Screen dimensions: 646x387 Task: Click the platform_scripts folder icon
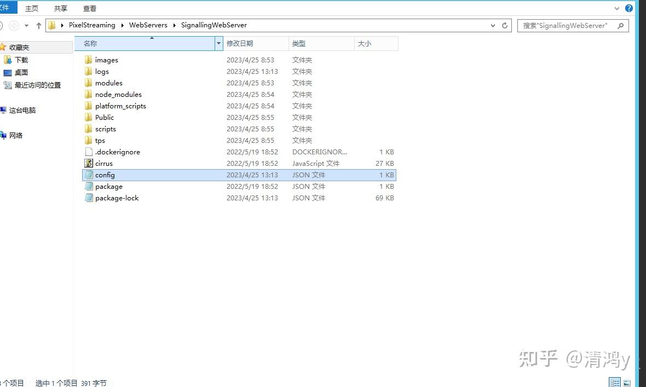89,106
